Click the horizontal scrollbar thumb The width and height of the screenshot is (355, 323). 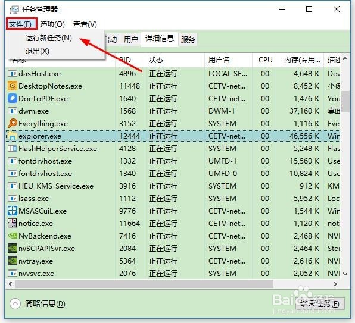144,284
